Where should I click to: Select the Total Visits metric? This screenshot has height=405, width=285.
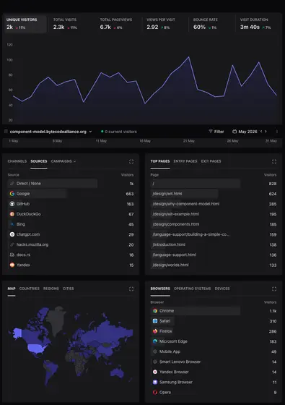point(71,24)
